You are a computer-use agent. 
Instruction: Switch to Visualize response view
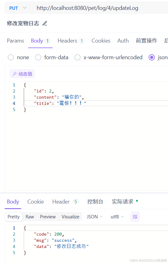pos(70,217)
